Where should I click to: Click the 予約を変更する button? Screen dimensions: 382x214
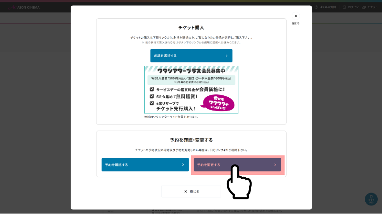point(237,164)
